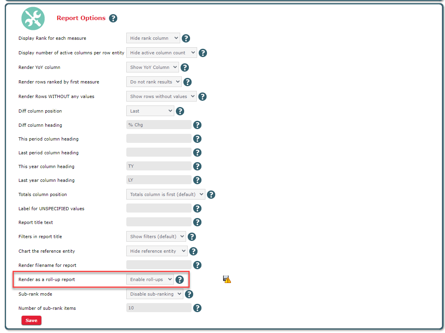Click the Diff column heading text field
Image resolution: width=445 pixels, height=333 pixels.
(x=159, y=125)
